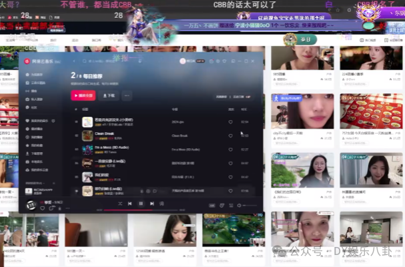The width and height of the screenshot is (405, 267).
Task: Download the currently playing song
Action: [x=60, y=208]
